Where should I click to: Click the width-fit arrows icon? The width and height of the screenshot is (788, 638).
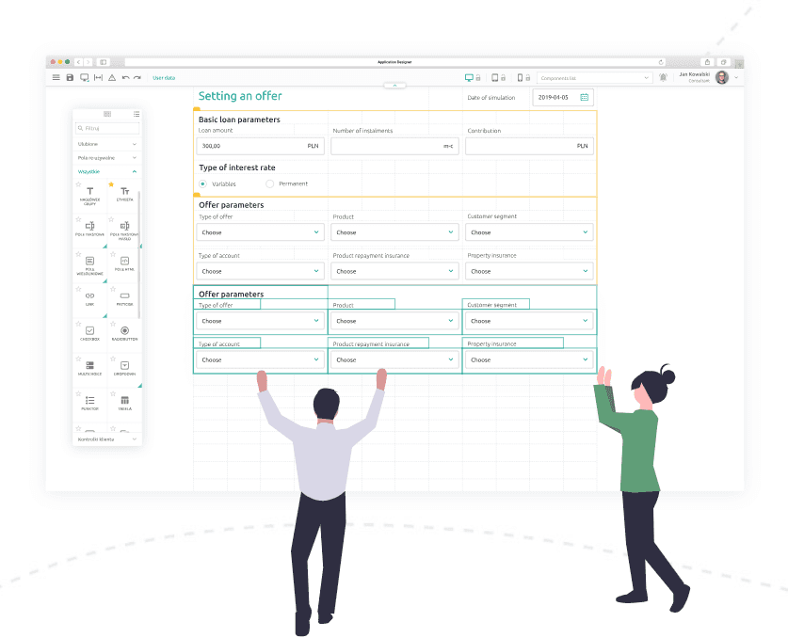coord(99,77)
